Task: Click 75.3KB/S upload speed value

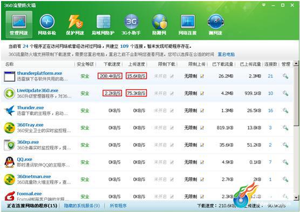Action: coord(136,93)
